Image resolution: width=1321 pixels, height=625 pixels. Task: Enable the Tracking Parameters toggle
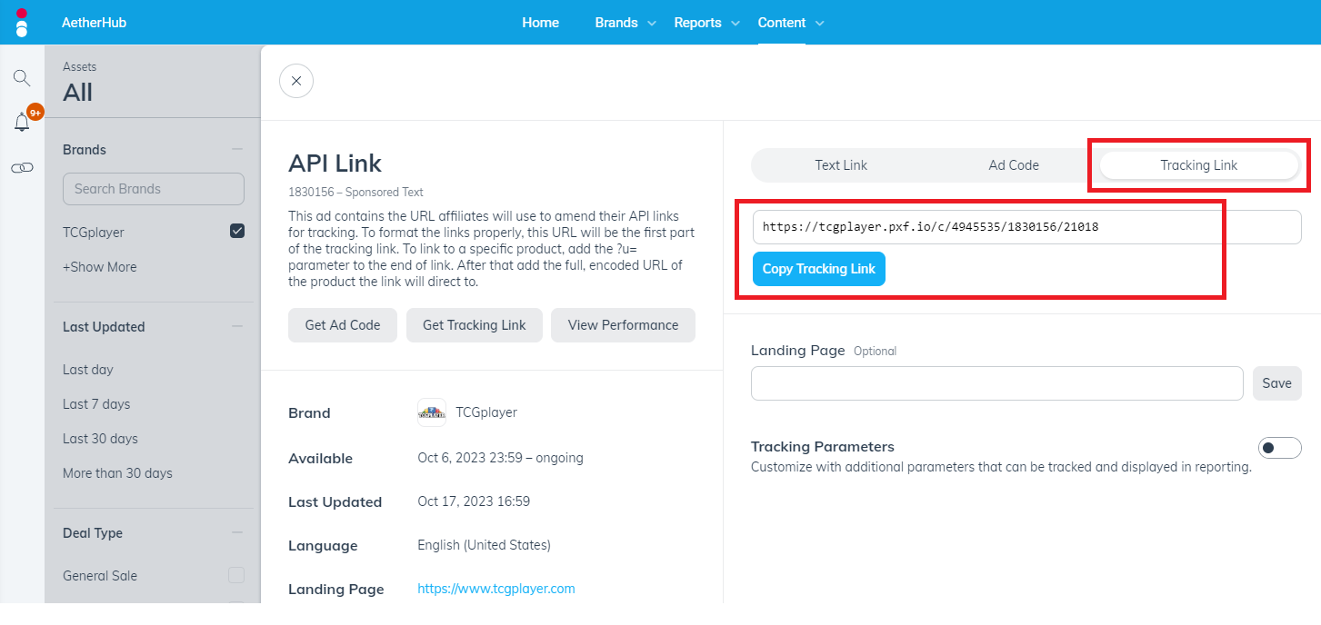pos(1279,448)
